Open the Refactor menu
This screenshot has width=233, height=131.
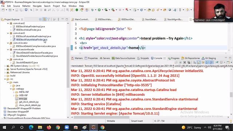tap(26, 6)
